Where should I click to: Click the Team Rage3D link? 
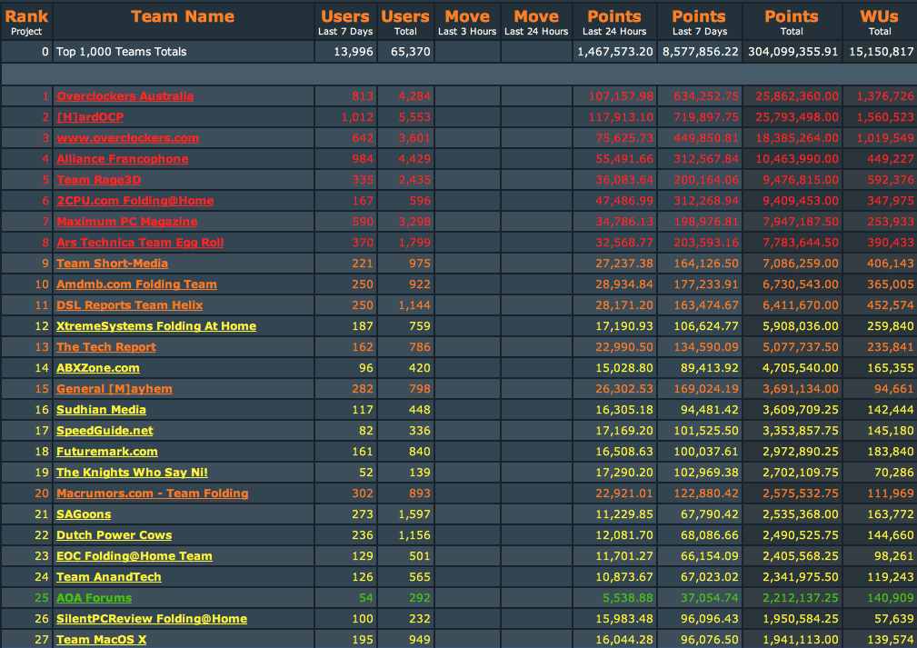(99, 180)
